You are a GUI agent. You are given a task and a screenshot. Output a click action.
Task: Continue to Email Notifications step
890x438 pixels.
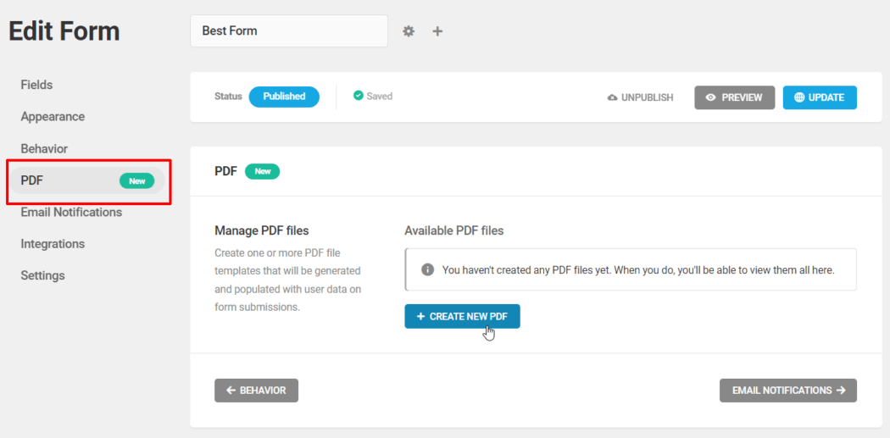tap(788, 391)
